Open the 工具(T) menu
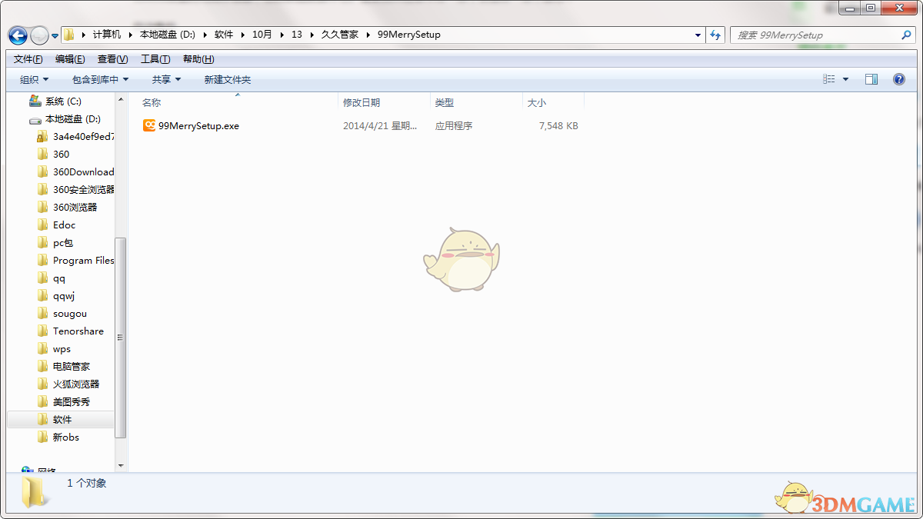Screen dimensions: 923x519 click(155, 59)
